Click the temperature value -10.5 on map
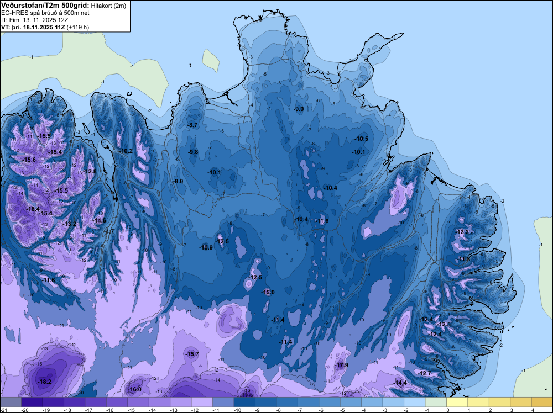The height and width of the screenshot is (413, 553). coord(362,139)
